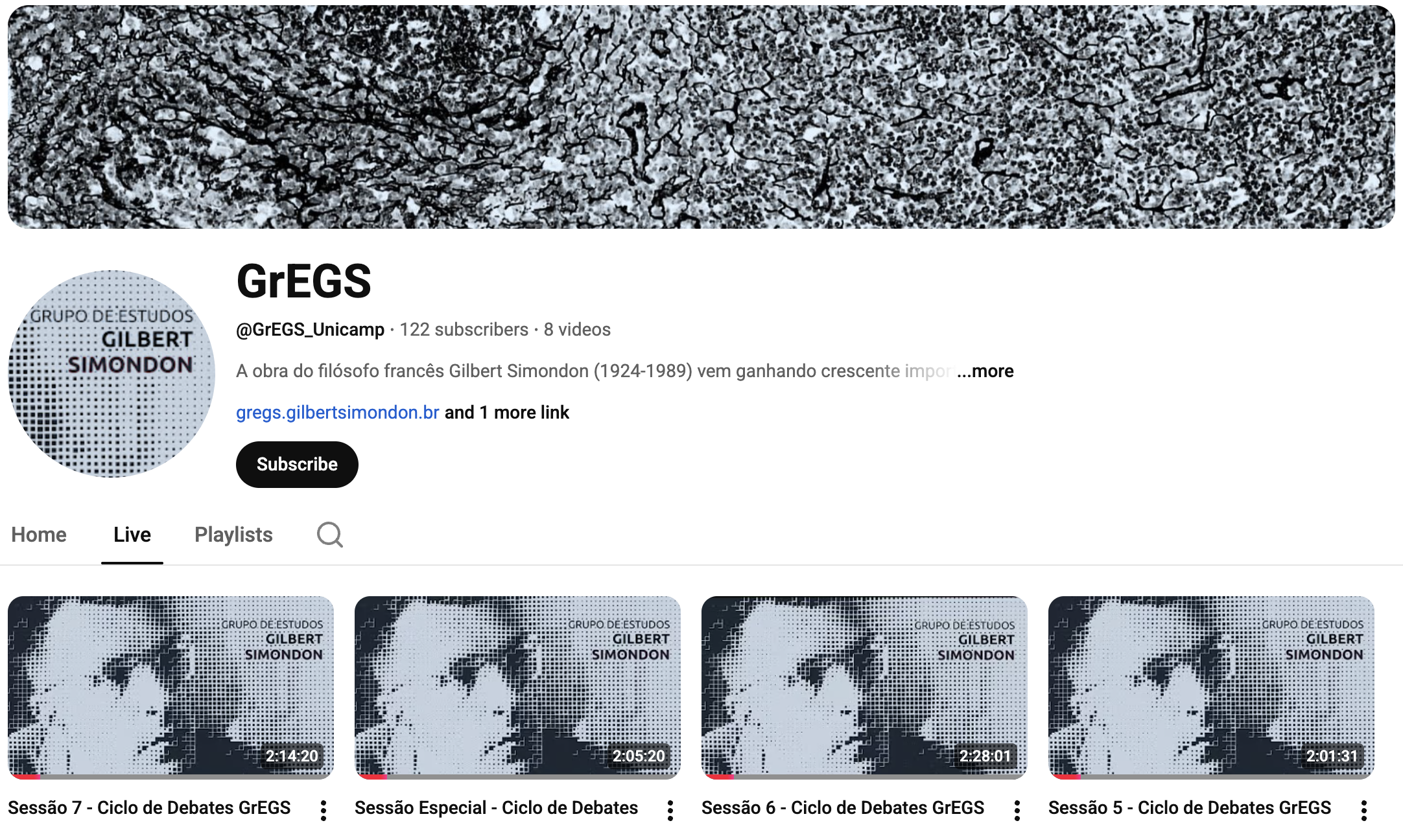Click the channel banner image
The height and width of the screenshot is (823, 1403).
[701, 117]
